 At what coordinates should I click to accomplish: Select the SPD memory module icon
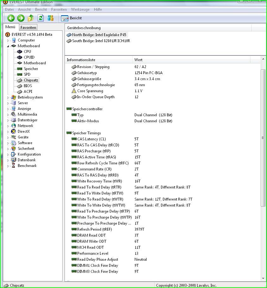[x=19, y=74]
